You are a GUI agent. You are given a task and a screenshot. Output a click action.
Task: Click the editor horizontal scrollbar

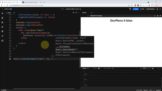pos(44,89)
